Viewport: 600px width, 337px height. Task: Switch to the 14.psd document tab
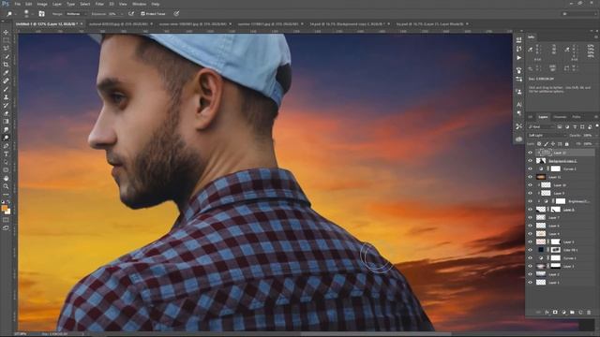347,23
